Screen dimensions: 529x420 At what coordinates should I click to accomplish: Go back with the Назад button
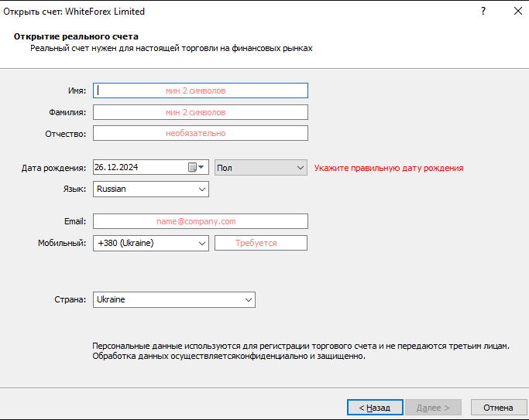point(375,408)
